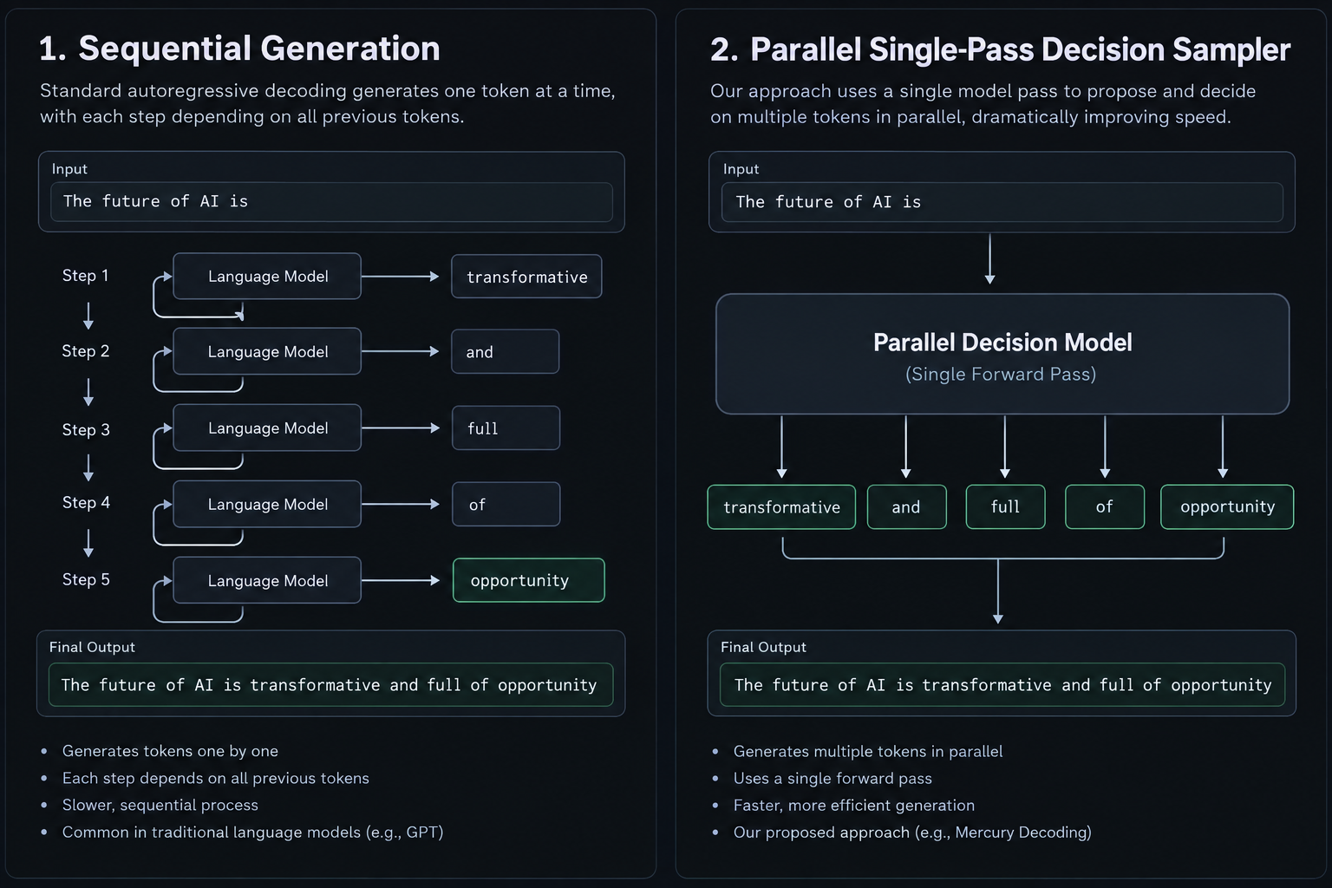
Task: Click the Final Output field in the Parallel panel
Action: 1002,684
